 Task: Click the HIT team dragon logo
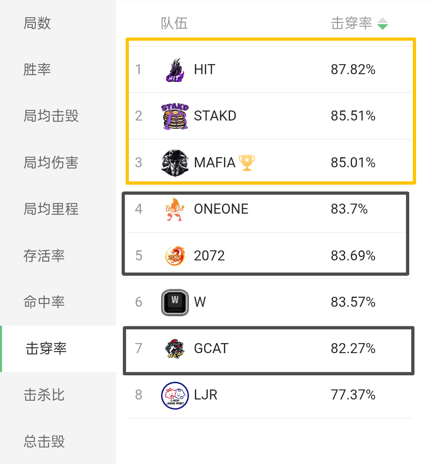pos(175,70)
